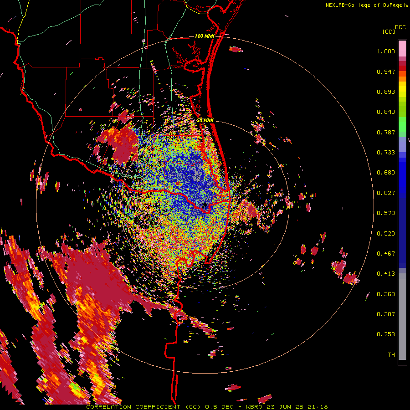410x410 pixels.
Task: Click the DCC label above the color bar
Action: tap(400, 27)
